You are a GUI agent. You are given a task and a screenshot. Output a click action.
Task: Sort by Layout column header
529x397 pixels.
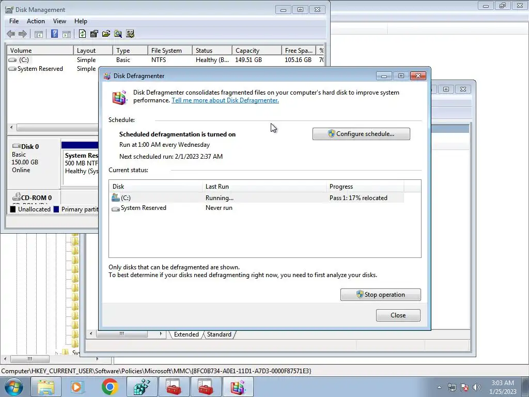tap(93, 51)
